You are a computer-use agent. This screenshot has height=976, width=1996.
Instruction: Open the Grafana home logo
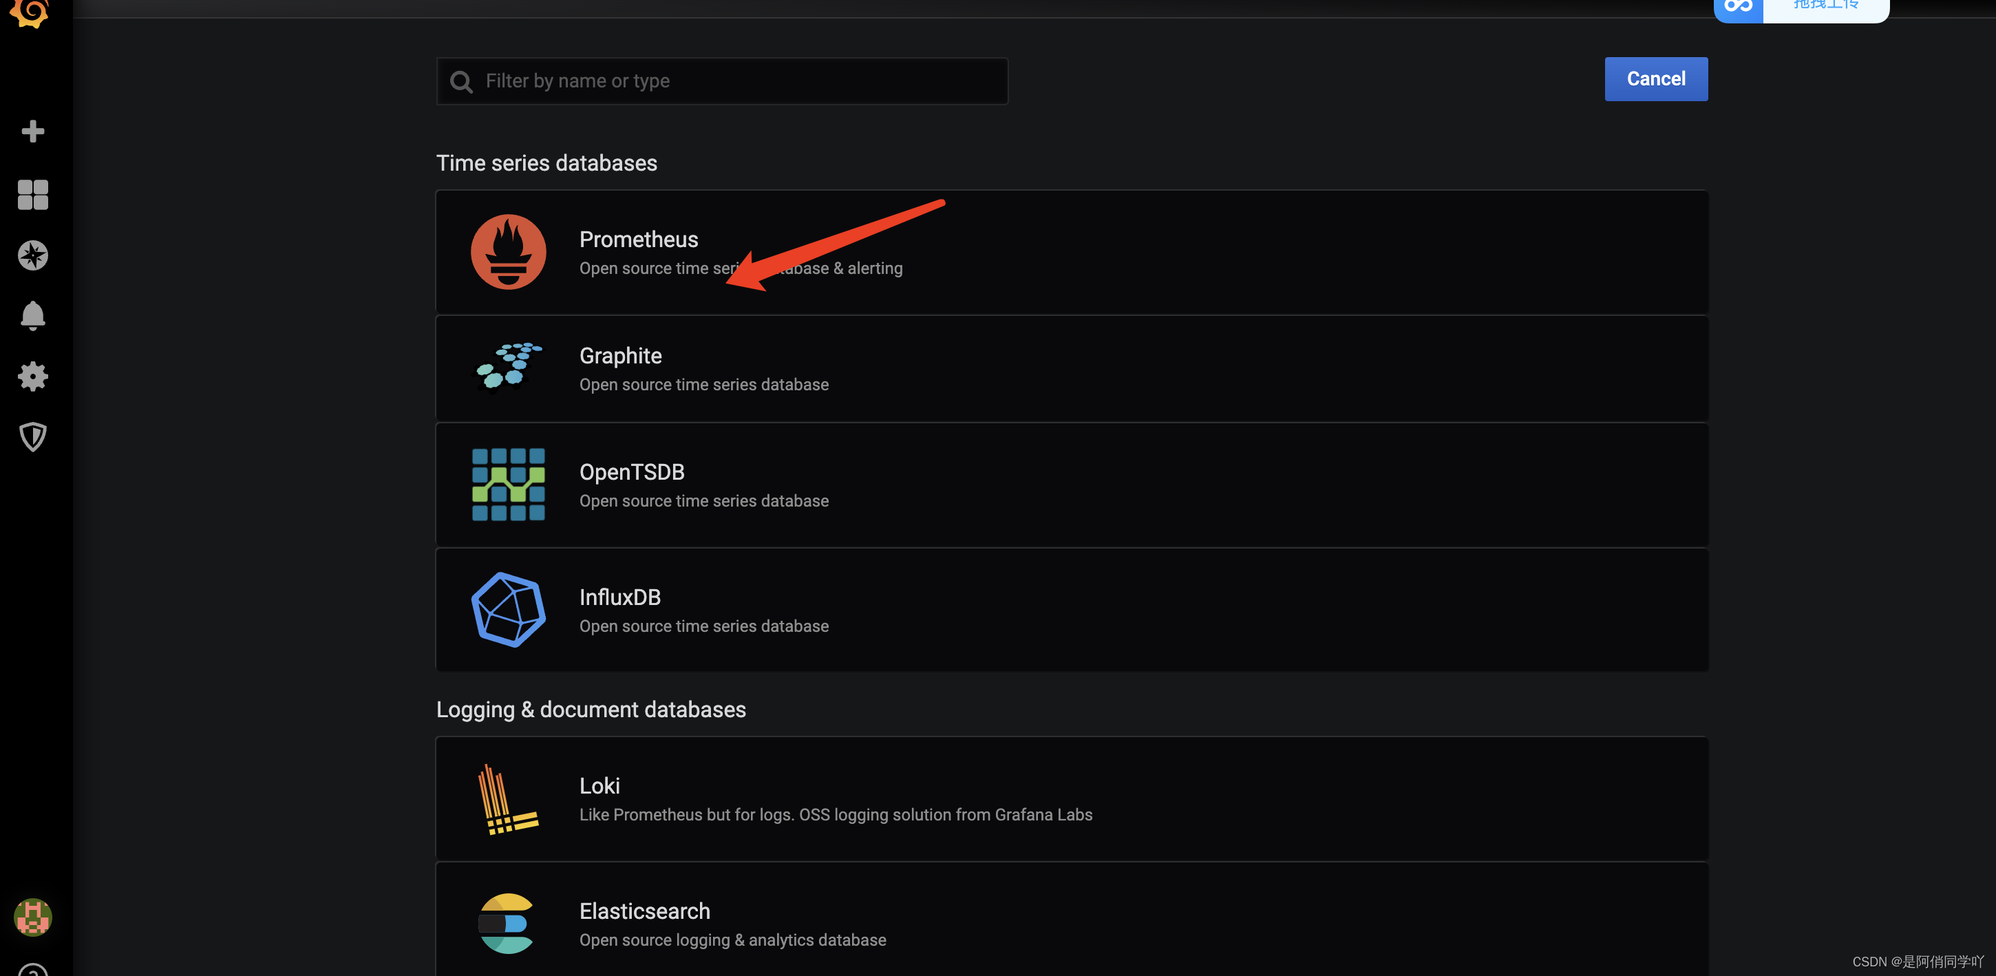pos(30,12)
